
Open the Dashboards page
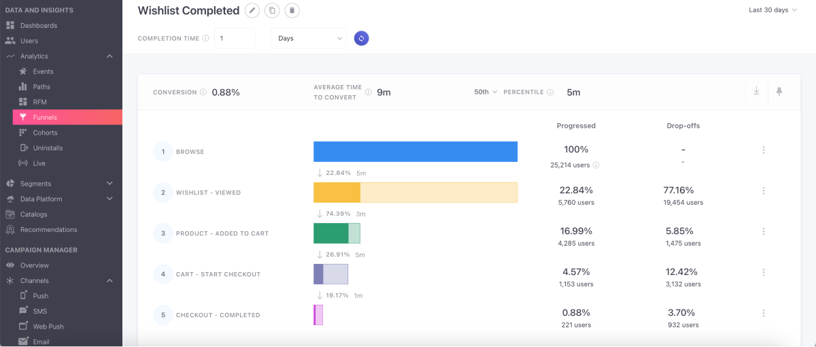point(38,26)
